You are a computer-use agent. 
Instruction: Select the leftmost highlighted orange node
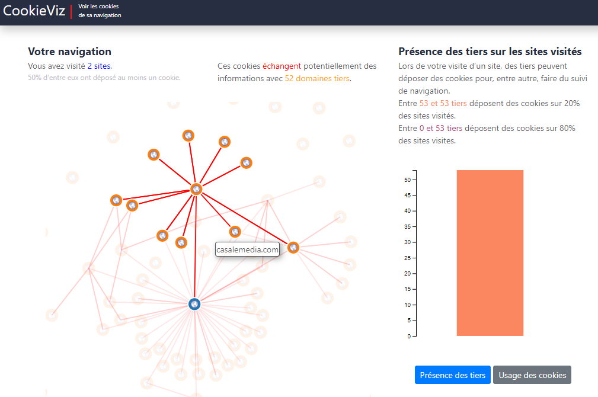[116, 200]
